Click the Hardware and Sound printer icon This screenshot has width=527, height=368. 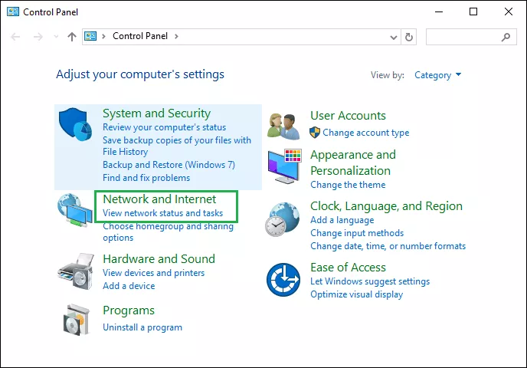pos(76,271)
